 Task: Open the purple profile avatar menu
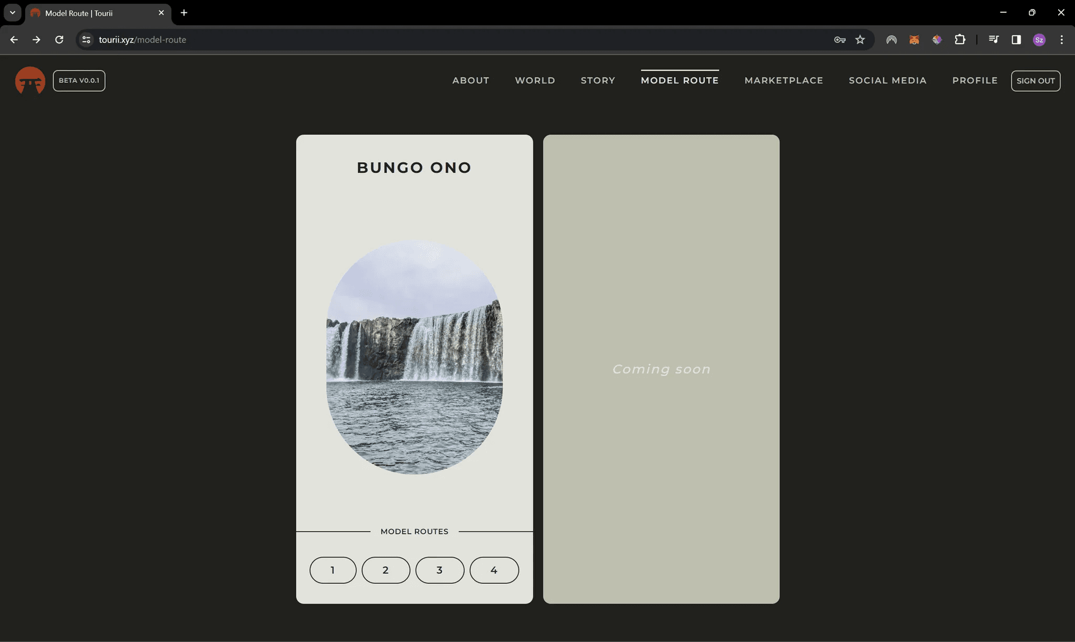[1039, 40]
